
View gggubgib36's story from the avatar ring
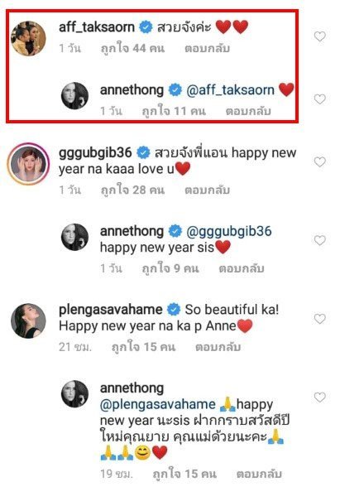[28, 164]
